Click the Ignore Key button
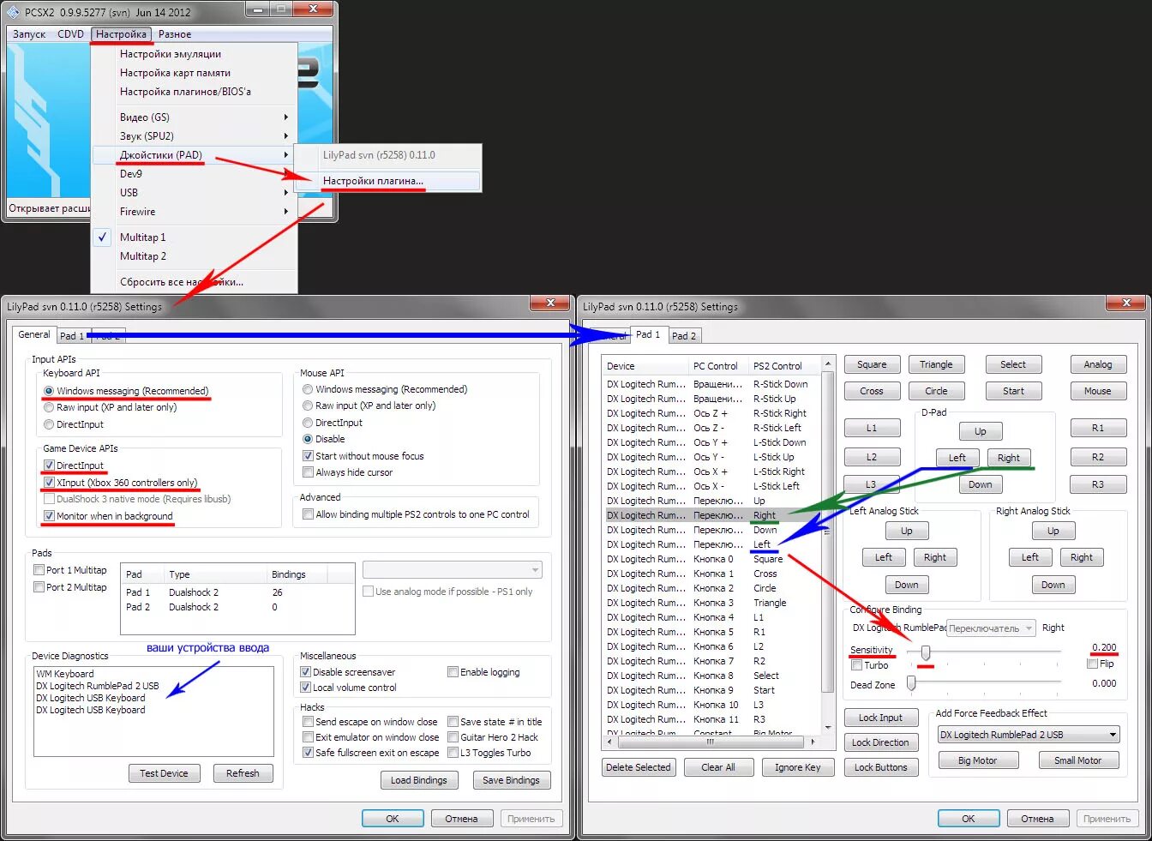Viewport: 1152px width, 841px height. pos(798,767)
